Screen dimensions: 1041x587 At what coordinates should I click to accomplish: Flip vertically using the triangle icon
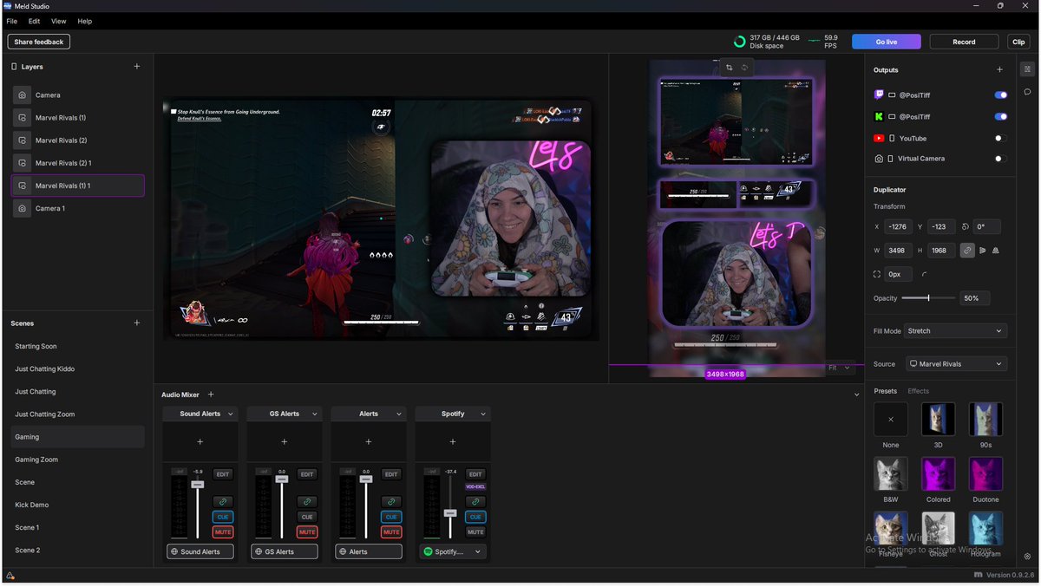pyautogui.click(x=996, y=251)
